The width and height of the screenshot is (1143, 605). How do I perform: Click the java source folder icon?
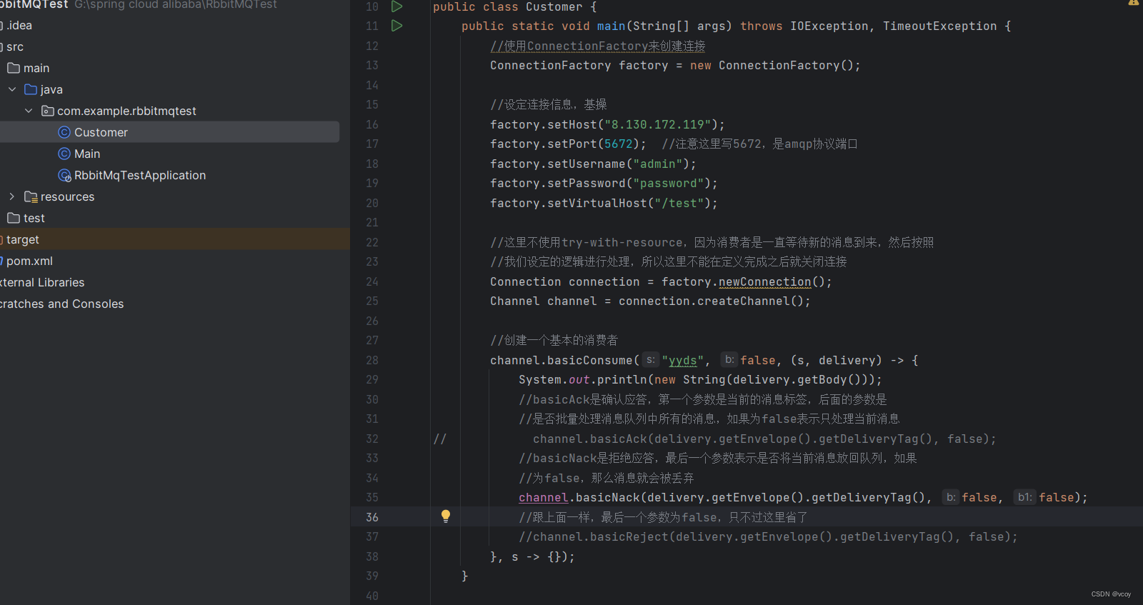coord(31,89)
